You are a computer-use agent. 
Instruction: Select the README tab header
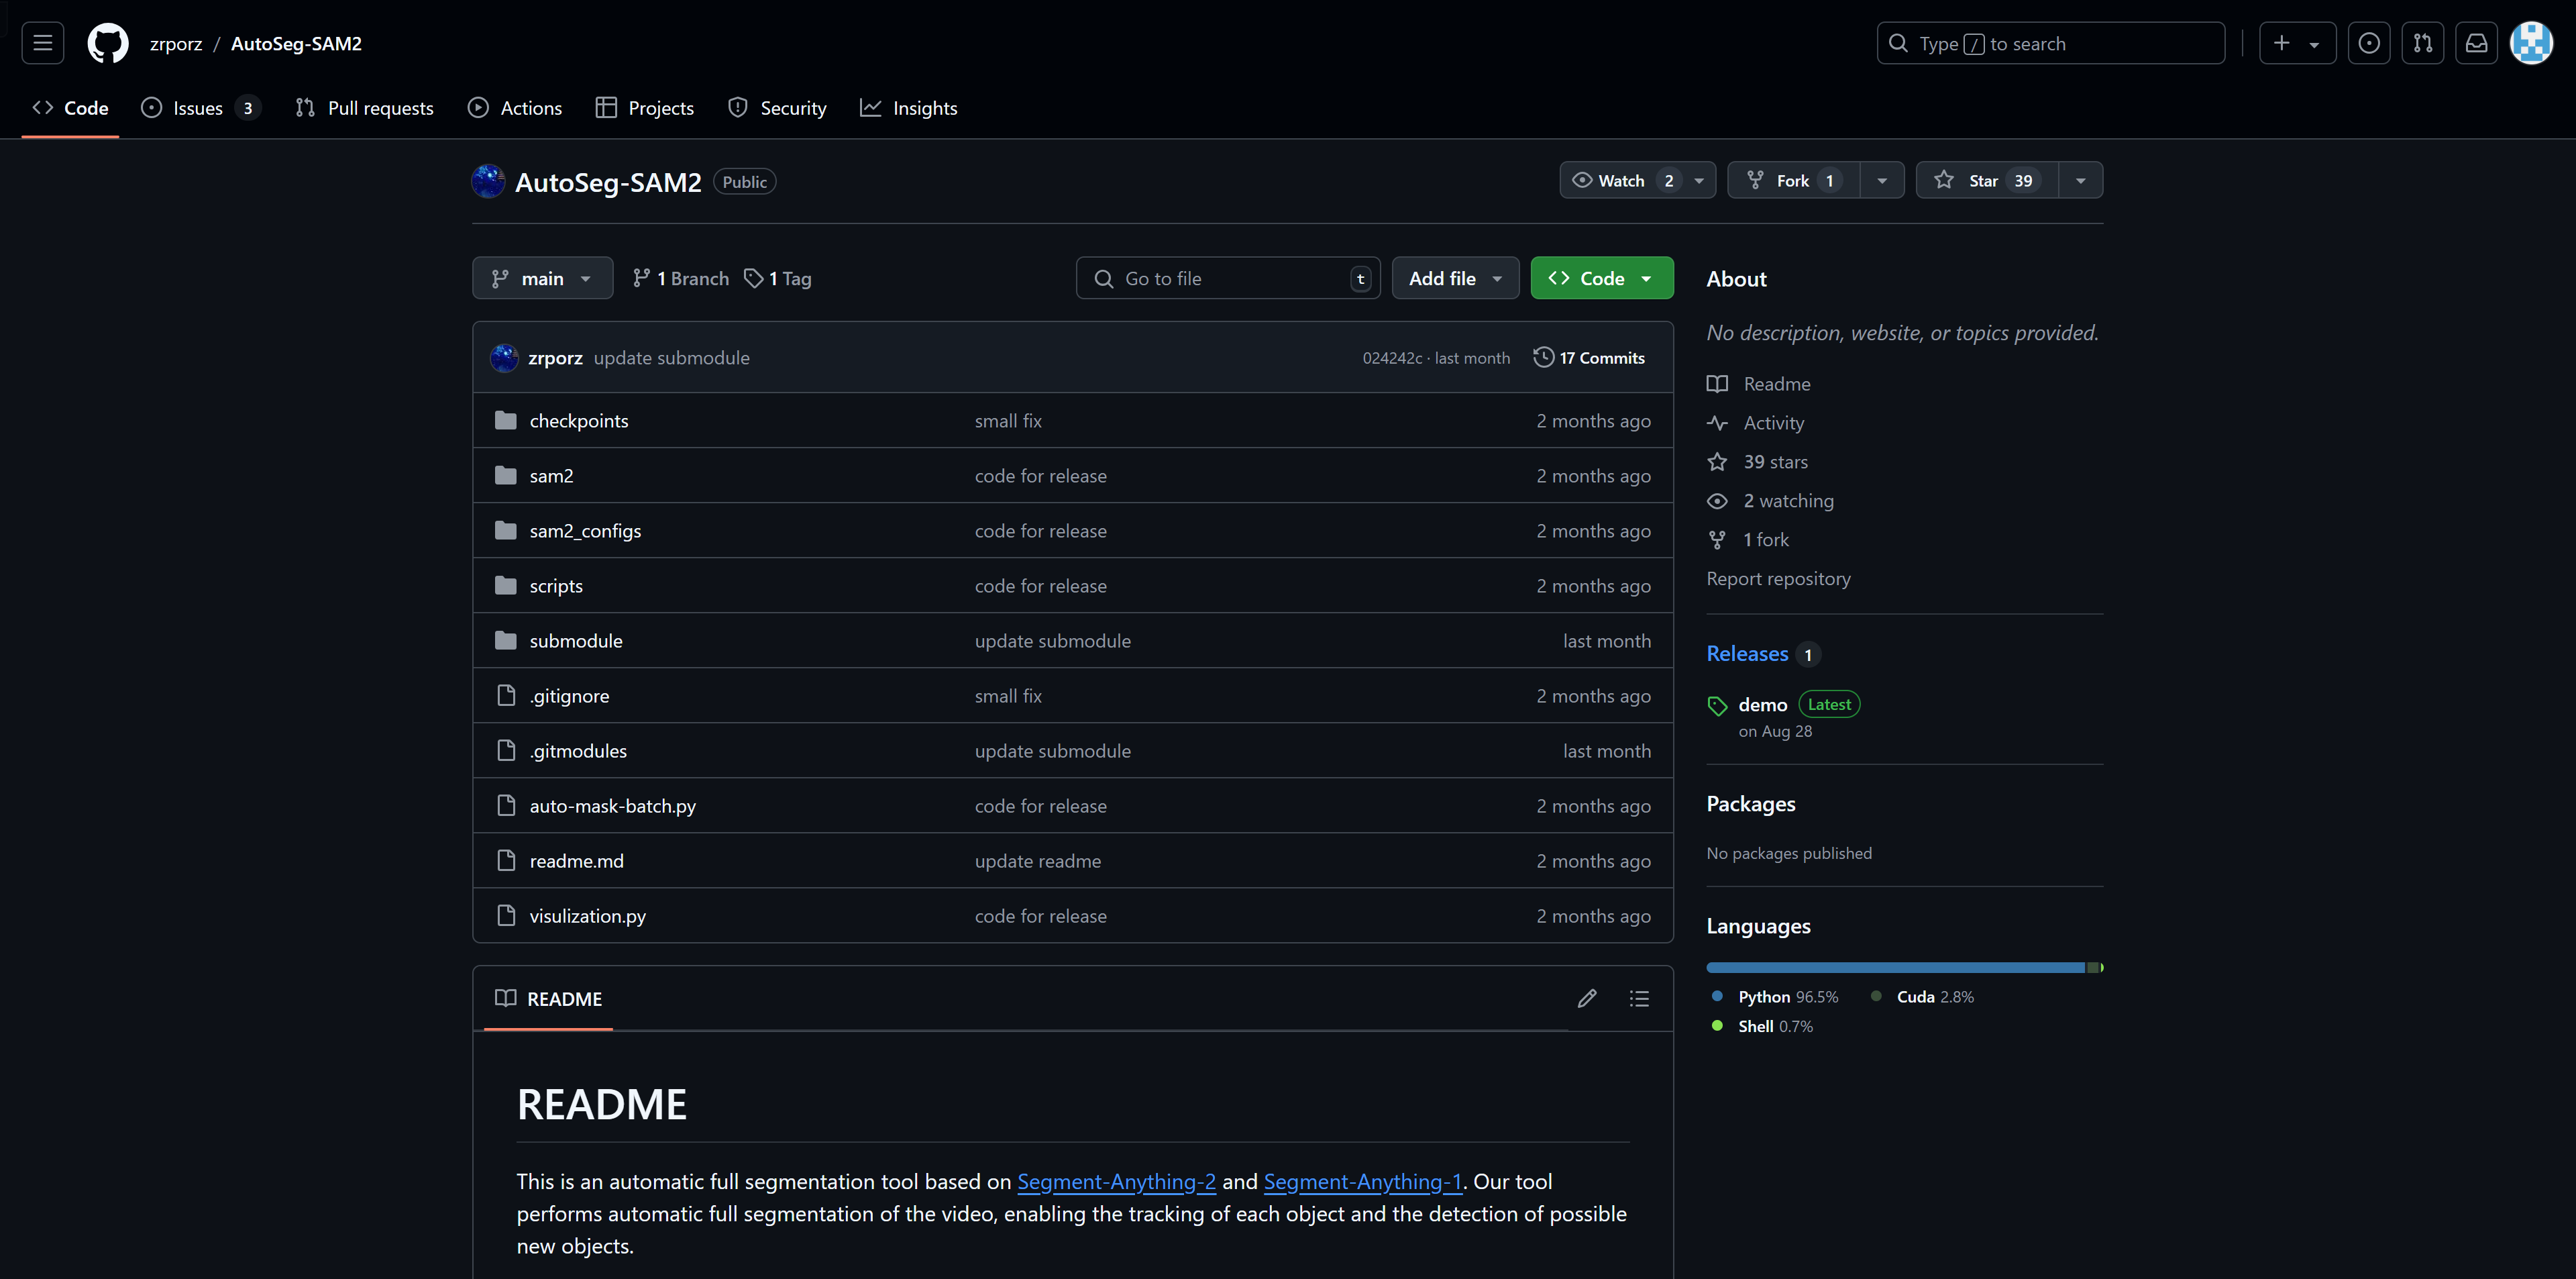point(548,998)
